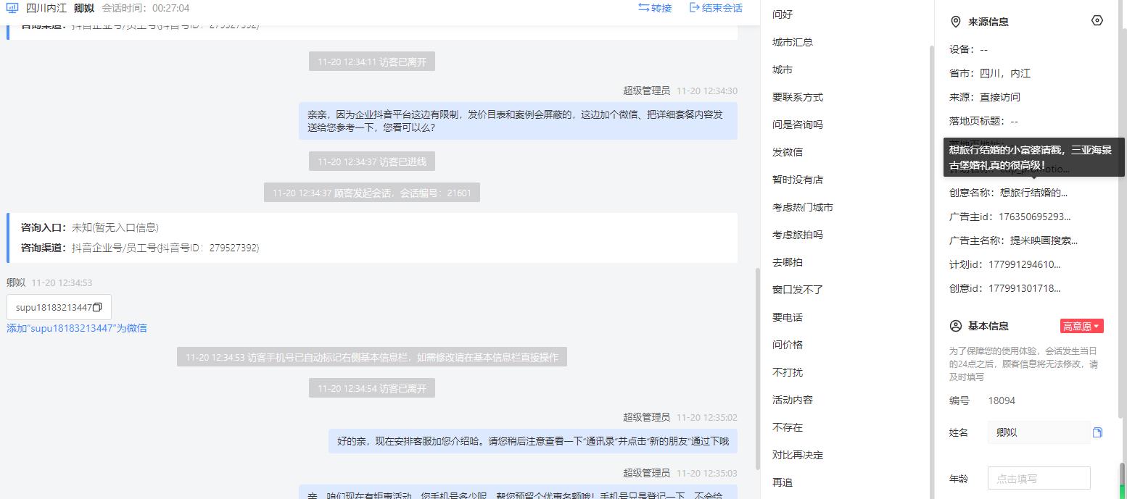
Task: Select the 再追 quick reply
Action: 783,482
